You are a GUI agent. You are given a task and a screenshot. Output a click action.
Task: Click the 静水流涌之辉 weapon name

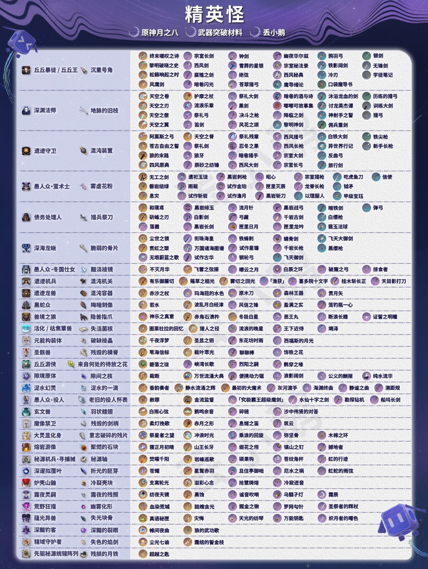coord(201,388)
